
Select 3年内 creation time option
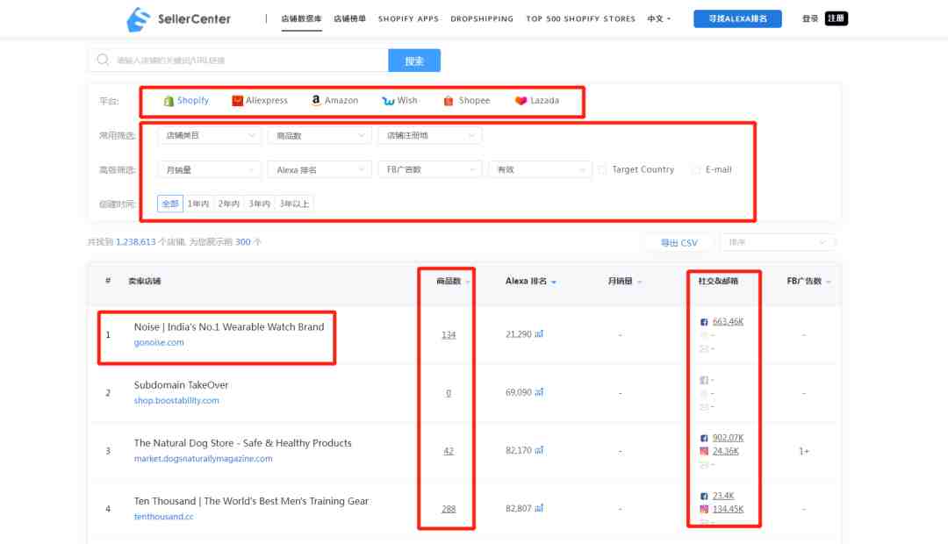click(259, 204)
